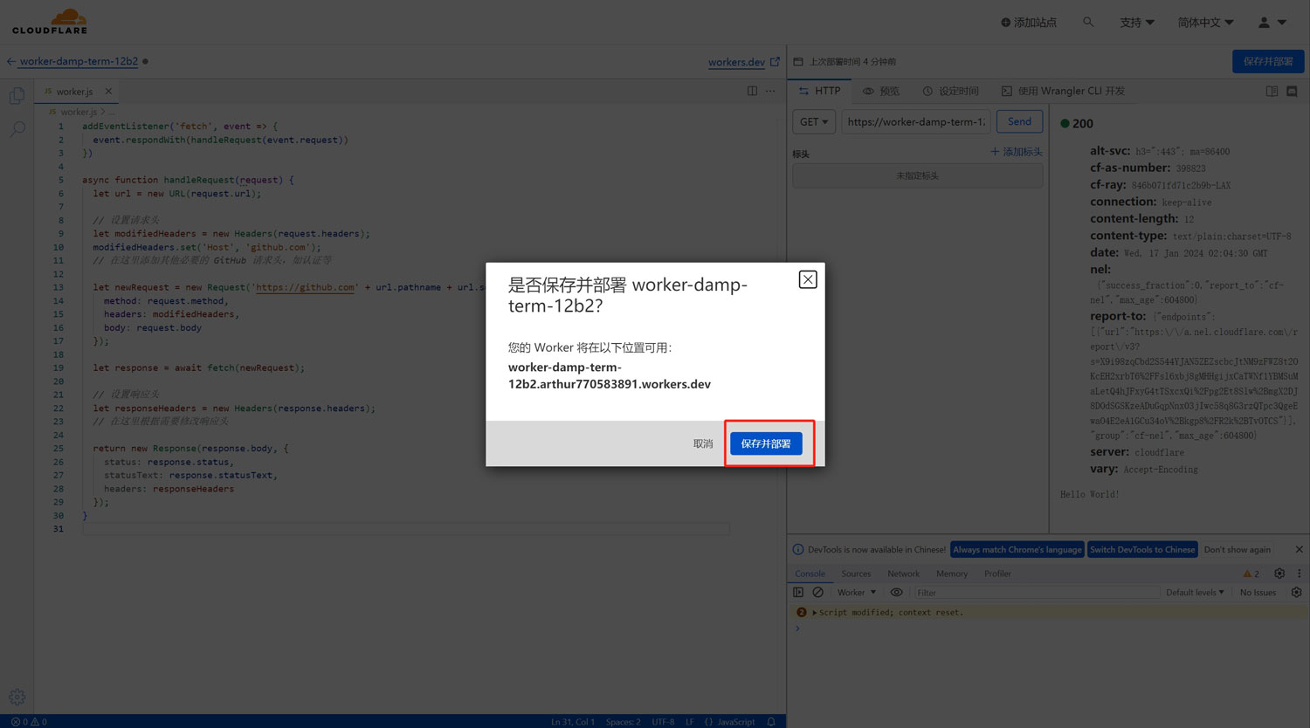Open DevTools three-dot customize menu

tap(1299, 573)
